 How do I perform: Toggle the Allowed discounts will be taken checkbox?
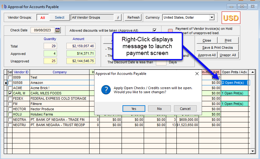point(155,30)
